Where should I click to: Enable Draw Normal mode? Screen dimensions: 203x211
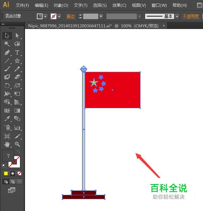pos(6,182)
